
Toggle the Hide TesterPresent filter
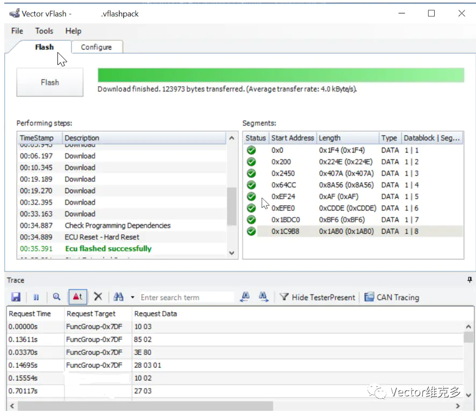coord(317,297)
